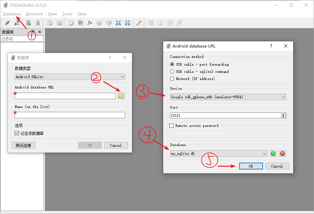Image resolution: width=314 pixels, height=214 pixels.
Task: Click the Android database URL input field
Action: [64, 96]
